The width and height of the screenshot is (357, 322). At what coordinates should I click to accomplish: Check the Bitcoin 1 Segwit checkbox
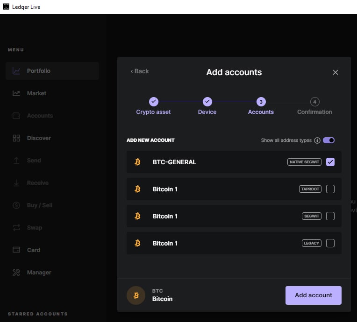point(330,216)
